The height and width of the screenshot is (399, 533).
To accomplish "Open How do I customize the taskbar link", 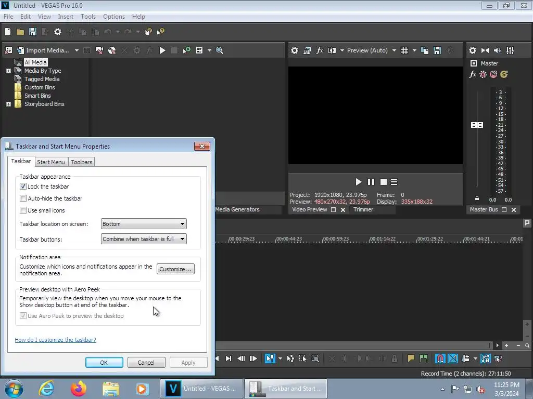I will click(55, 340).
